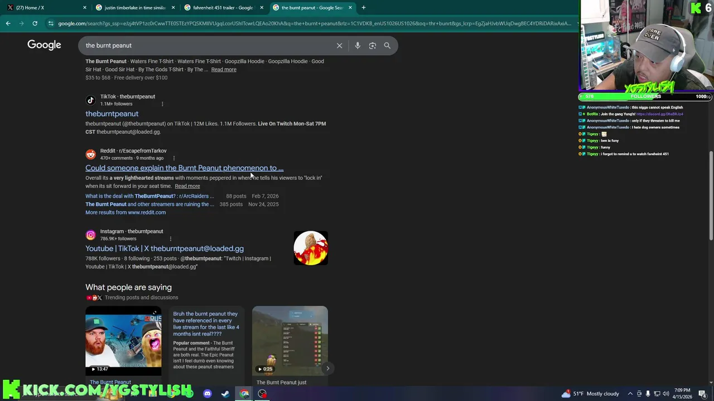
Task: Open the volume control in the tray
Action: click(665, 394)
